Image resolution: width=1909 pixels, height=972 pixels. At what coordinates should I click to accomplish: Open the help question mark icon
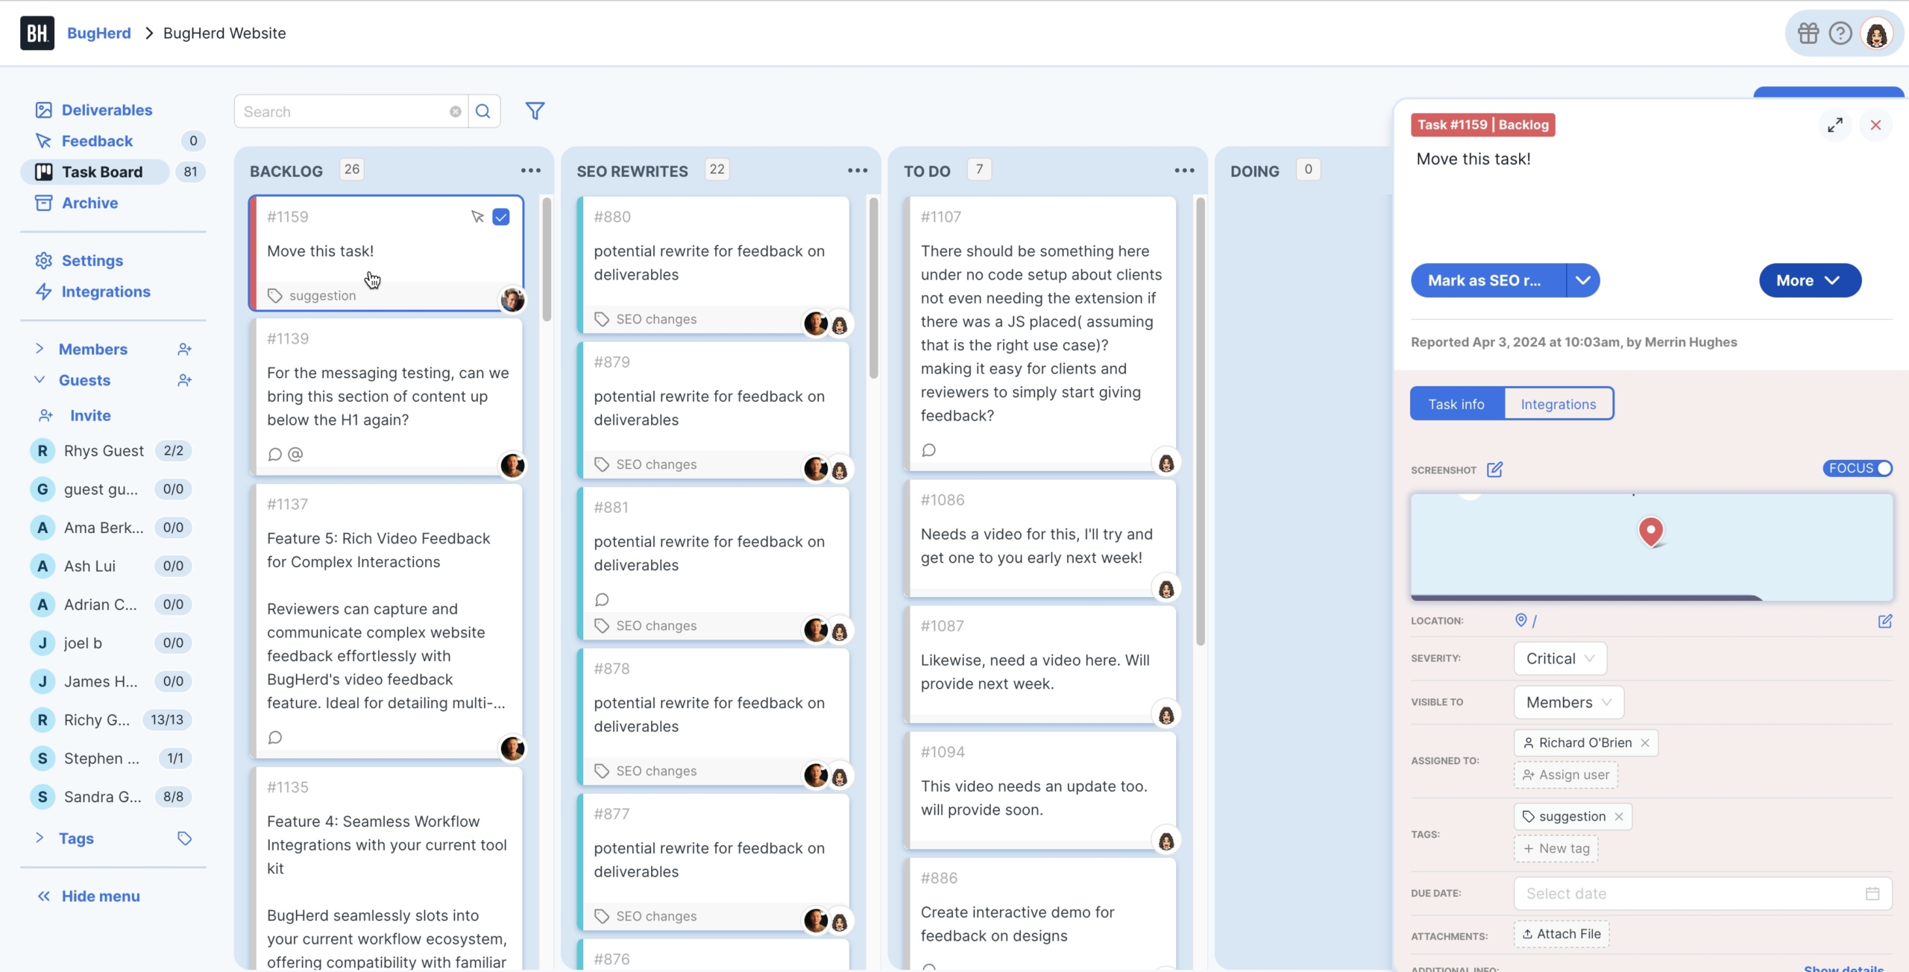point(1840,34)
